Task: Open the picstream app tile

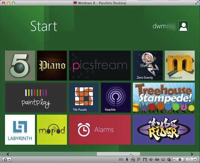Action: coord(100,66)
